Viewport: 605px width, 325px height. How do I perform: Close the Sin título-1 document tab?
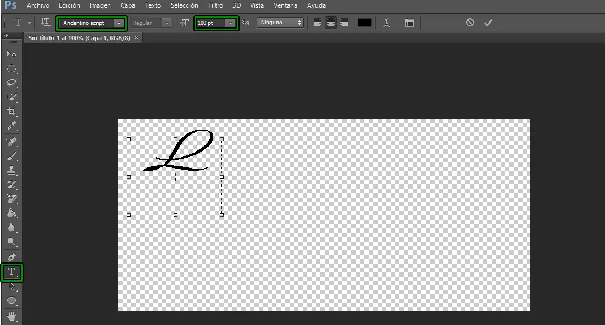coord(137,38)
